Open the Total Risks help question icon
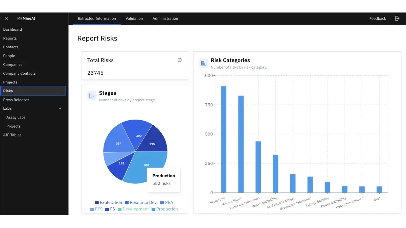This screenshot has height=228, width=406. coord(180,60)
